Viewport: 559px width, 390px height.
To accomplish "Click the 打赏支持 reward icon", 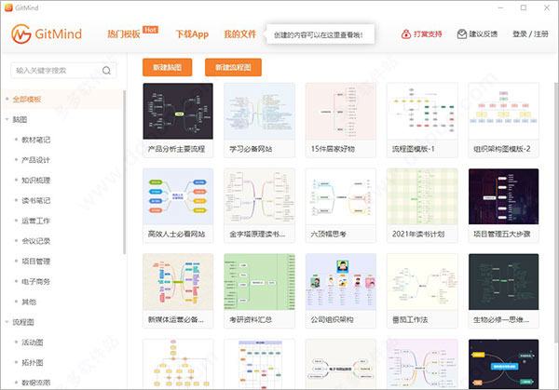I will click(x=406, y=34).
